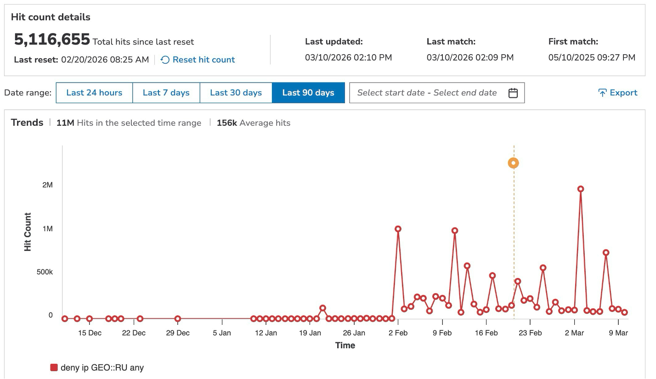Click the Export upload arrow icon
656x379 pixels.
tap(603, 92)
